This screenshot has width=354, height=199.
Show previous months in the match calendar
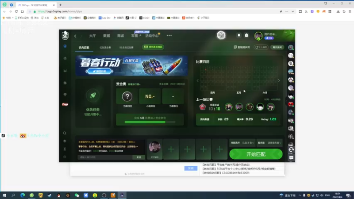click(198, 80)
